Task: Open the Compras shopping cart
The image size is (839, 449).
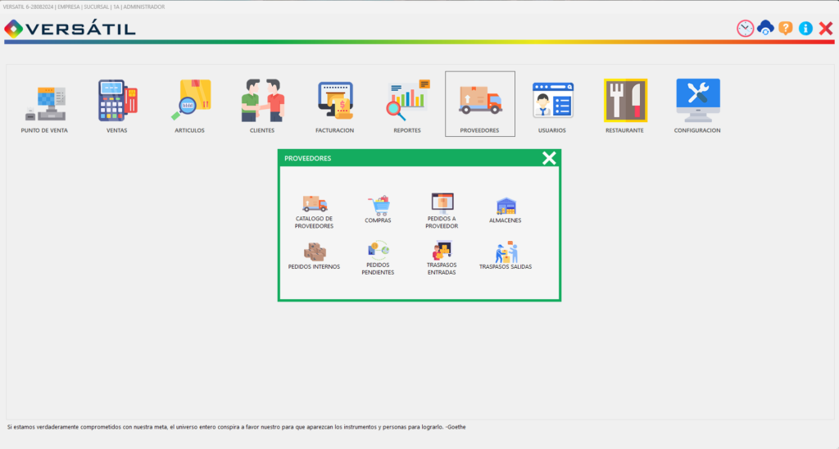Action: pyautogui.click(x=379, y=209)
